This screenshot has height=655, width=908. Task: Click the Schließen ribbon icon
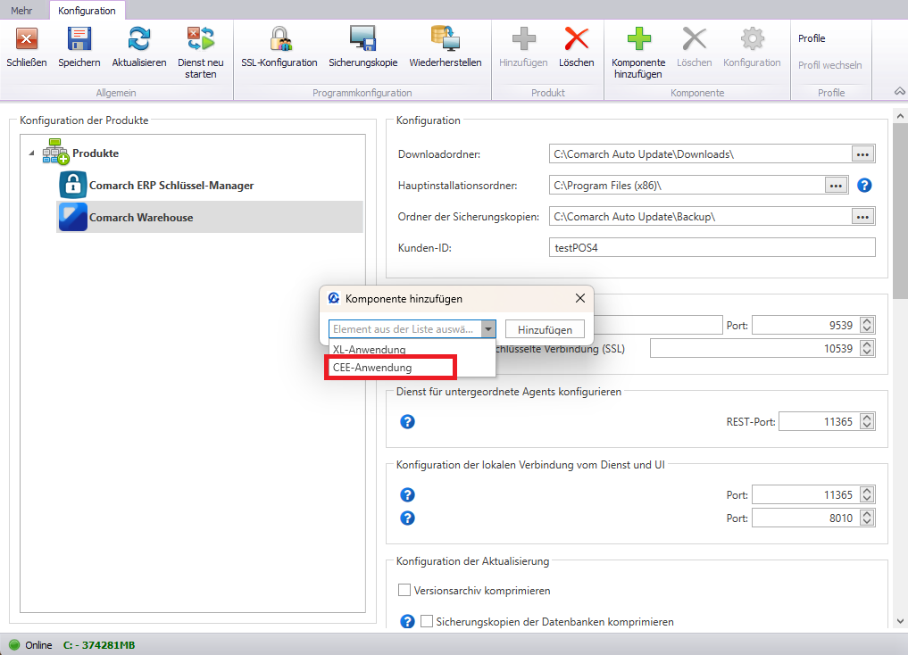[27, 39]
